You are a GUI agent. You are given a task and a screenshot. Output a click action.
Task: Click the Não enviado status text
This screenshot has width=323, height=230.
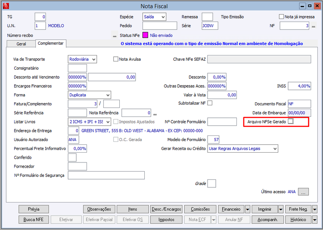(161, 35)
